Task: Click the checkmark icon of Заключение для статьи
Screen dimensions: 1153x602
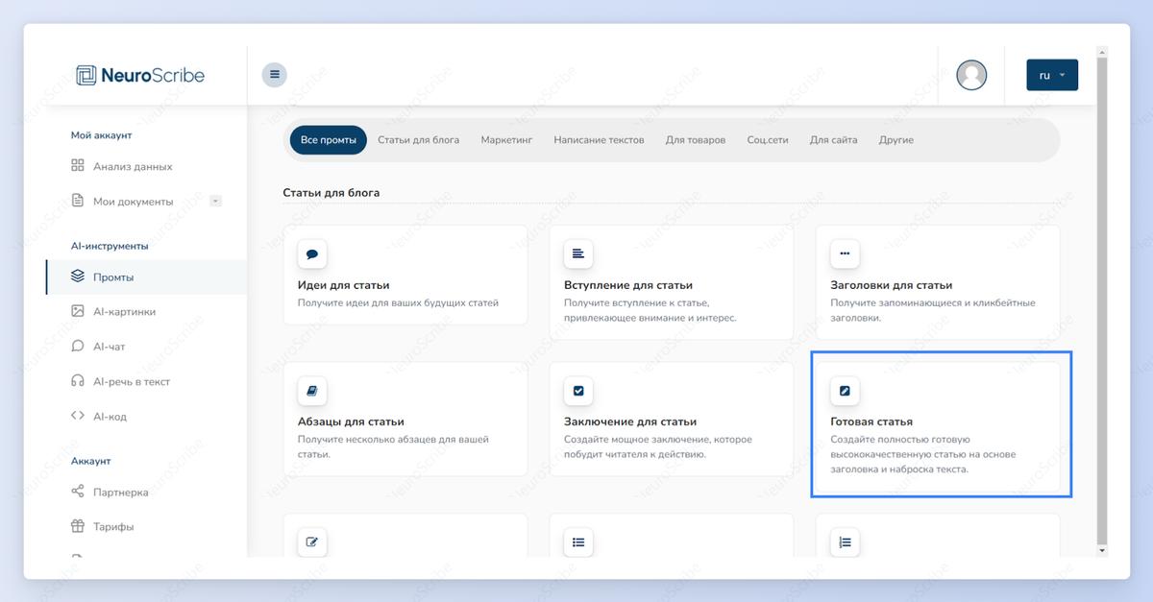Action: coord(578,391)
